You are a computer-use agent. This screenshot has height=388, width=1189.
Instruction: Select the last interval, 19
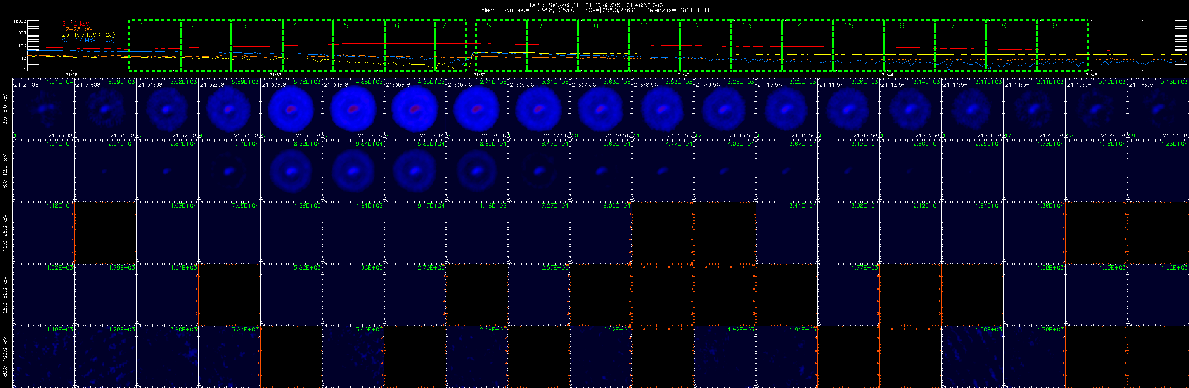click(1063, 46)
